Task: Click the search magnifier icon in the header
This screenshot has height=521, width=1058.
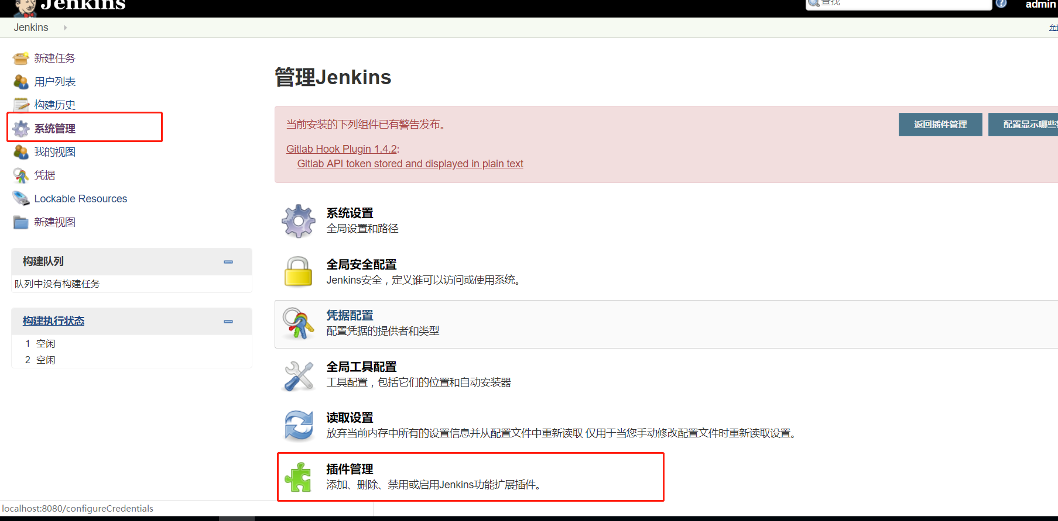Action: click(814, 3)
